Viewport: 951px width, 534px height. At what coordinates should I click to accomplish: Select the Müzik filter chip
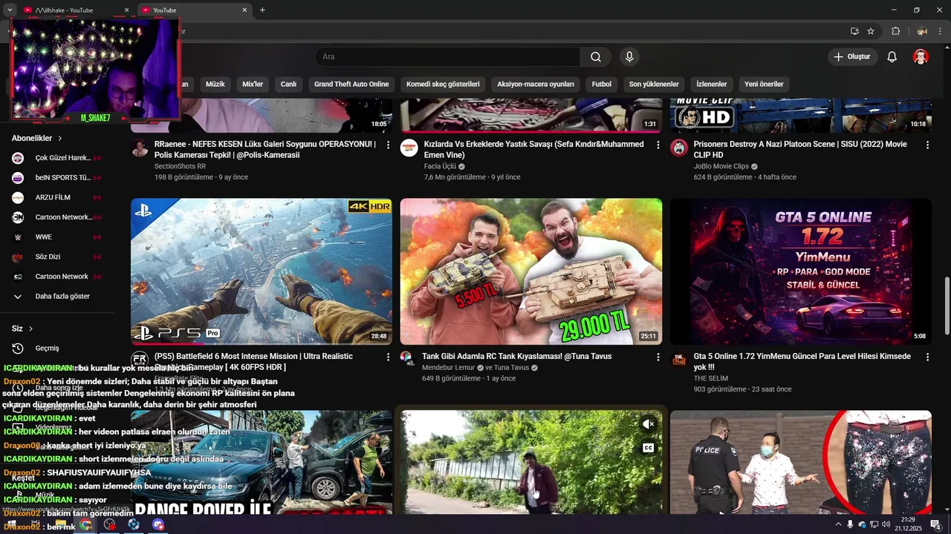pos(215,84)
